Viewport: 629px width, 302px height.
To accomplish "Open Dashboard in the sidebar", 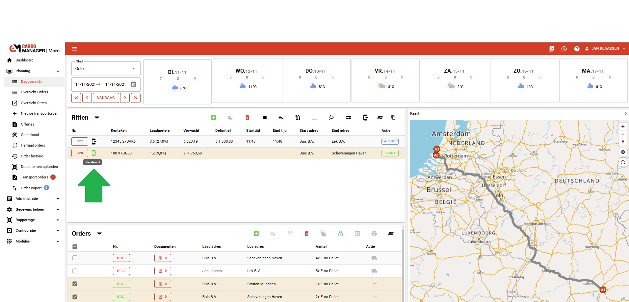I will [x=24, y=60].
